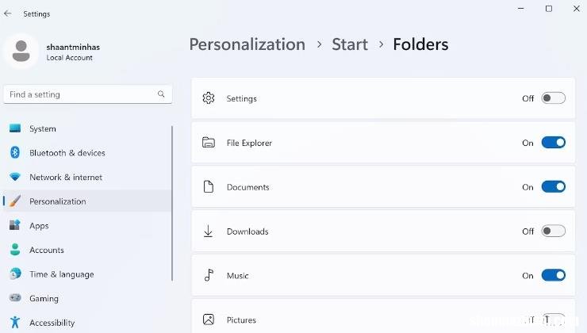Click the Pictures row label

[241, 320]
